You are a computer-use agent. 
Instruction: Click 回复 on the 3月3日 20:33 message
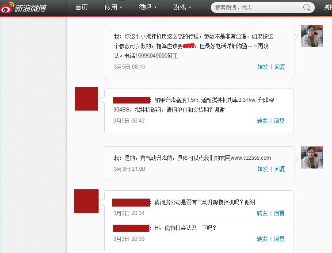[279, 239]
